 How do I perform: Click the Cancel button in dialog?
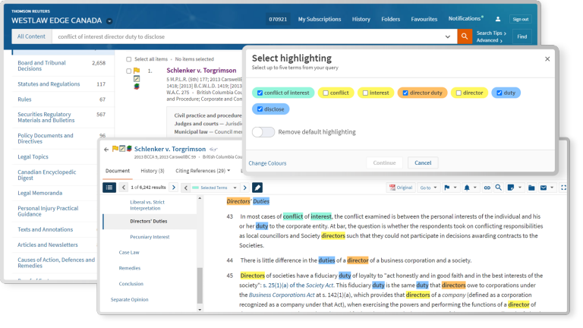pos(423,163)
